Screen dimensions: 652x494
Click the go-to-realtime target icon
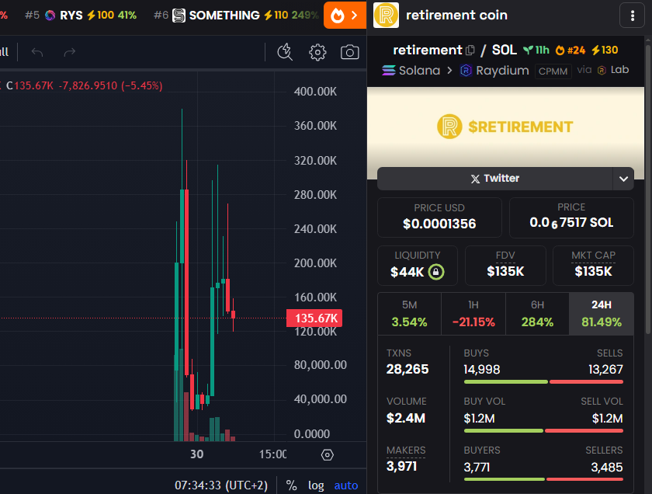(x=328, y=455)
